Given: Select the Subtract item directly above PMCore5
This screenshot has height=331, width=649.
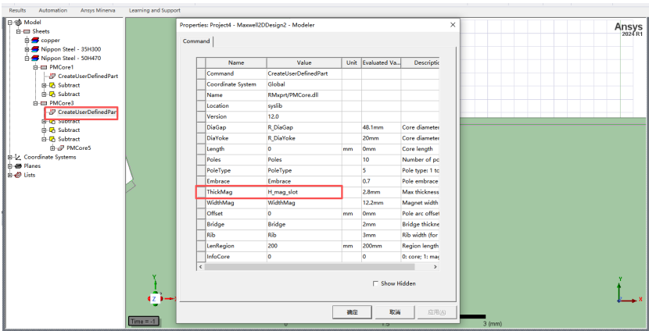Looking at the screenshot, I should (69, 139).
